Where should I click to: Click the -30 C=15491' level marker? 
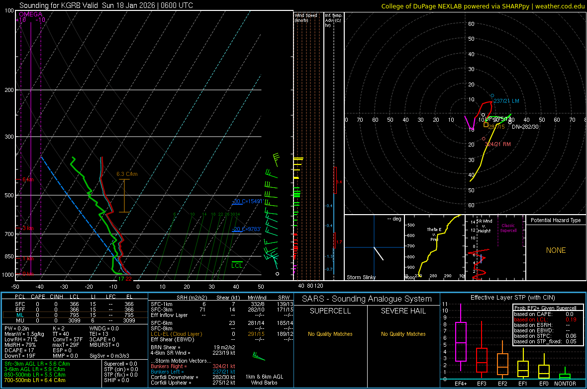click(x=247, y=202)
